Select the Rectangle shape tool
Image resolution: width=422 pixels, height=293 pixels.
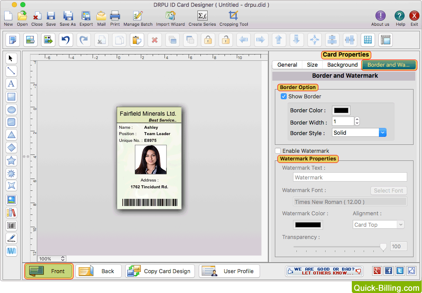(x=11, y=97)
